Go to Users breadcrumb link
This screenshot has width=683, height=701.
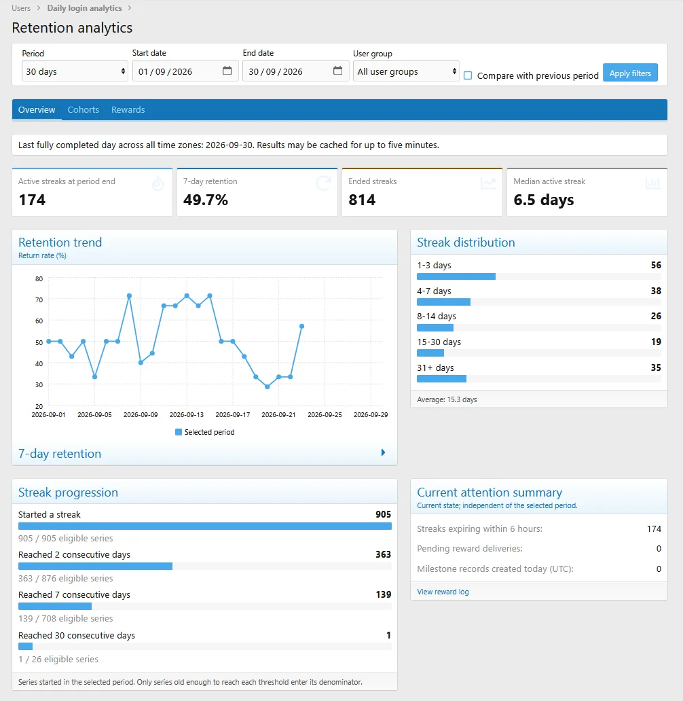pos(21,8)
